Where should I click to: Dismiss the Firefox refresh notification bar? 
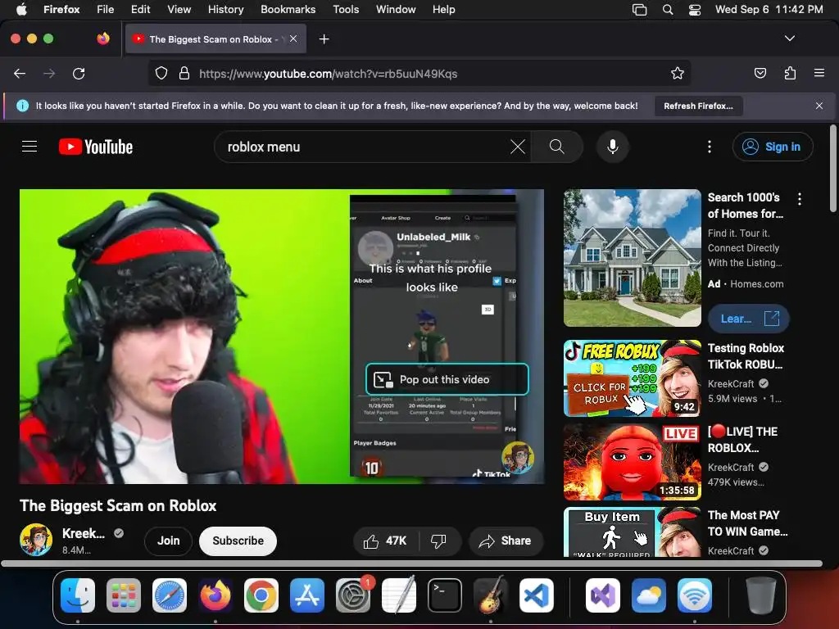[819, 106]
